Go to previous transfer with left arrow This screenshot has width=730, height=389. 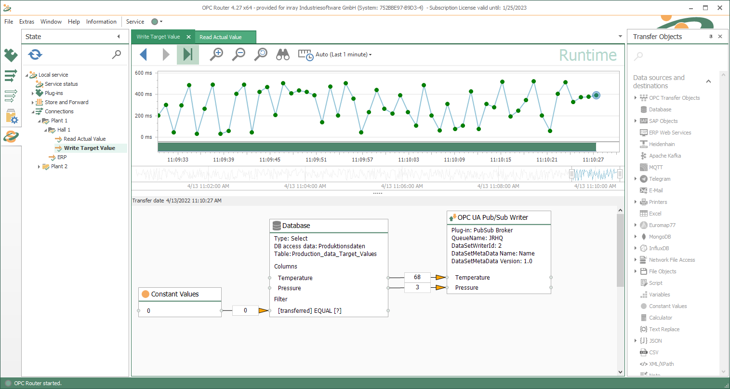(143, 54)
